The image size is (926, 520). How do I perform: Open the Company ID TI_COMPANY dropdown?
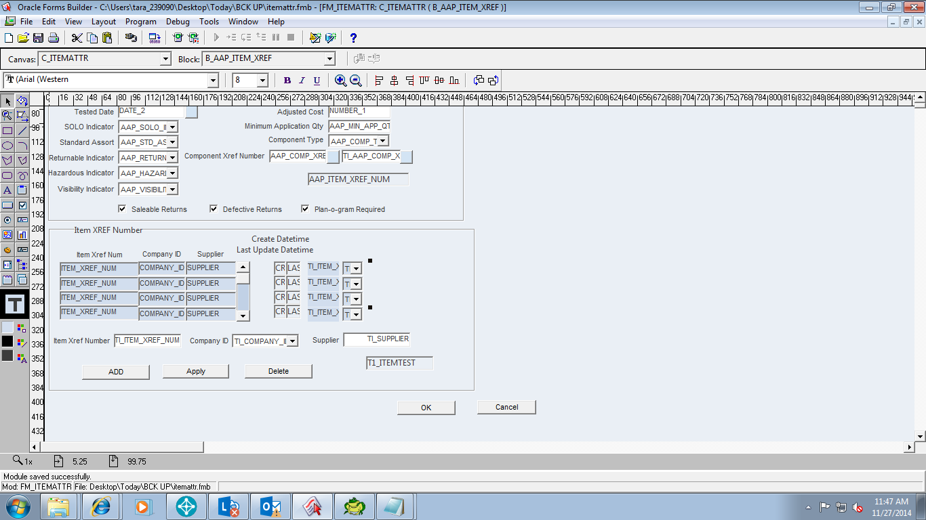pos(292,341)
